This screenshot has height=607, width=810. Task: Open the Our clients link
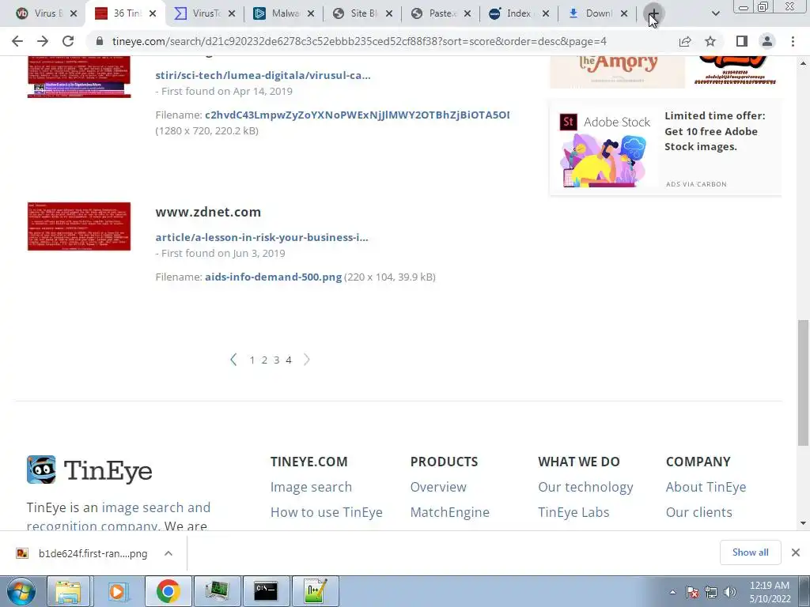699,512
